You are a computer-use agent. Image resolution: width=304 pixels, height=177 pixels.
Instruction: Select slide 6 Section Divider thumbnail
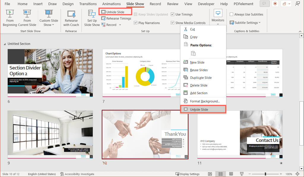50,73
